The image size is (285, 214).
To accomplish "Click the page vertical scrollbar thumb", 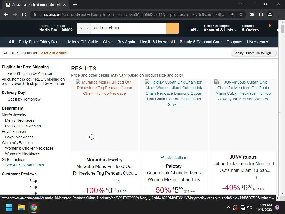I will (282, 29).
